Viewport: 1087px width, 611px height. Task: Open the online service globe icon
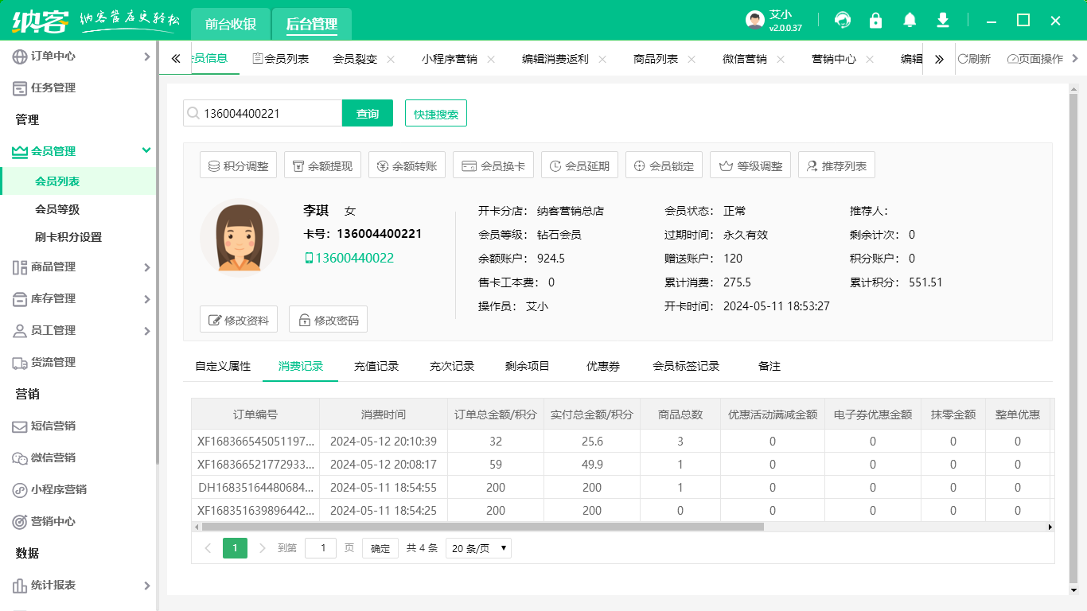tap(843, 20)
